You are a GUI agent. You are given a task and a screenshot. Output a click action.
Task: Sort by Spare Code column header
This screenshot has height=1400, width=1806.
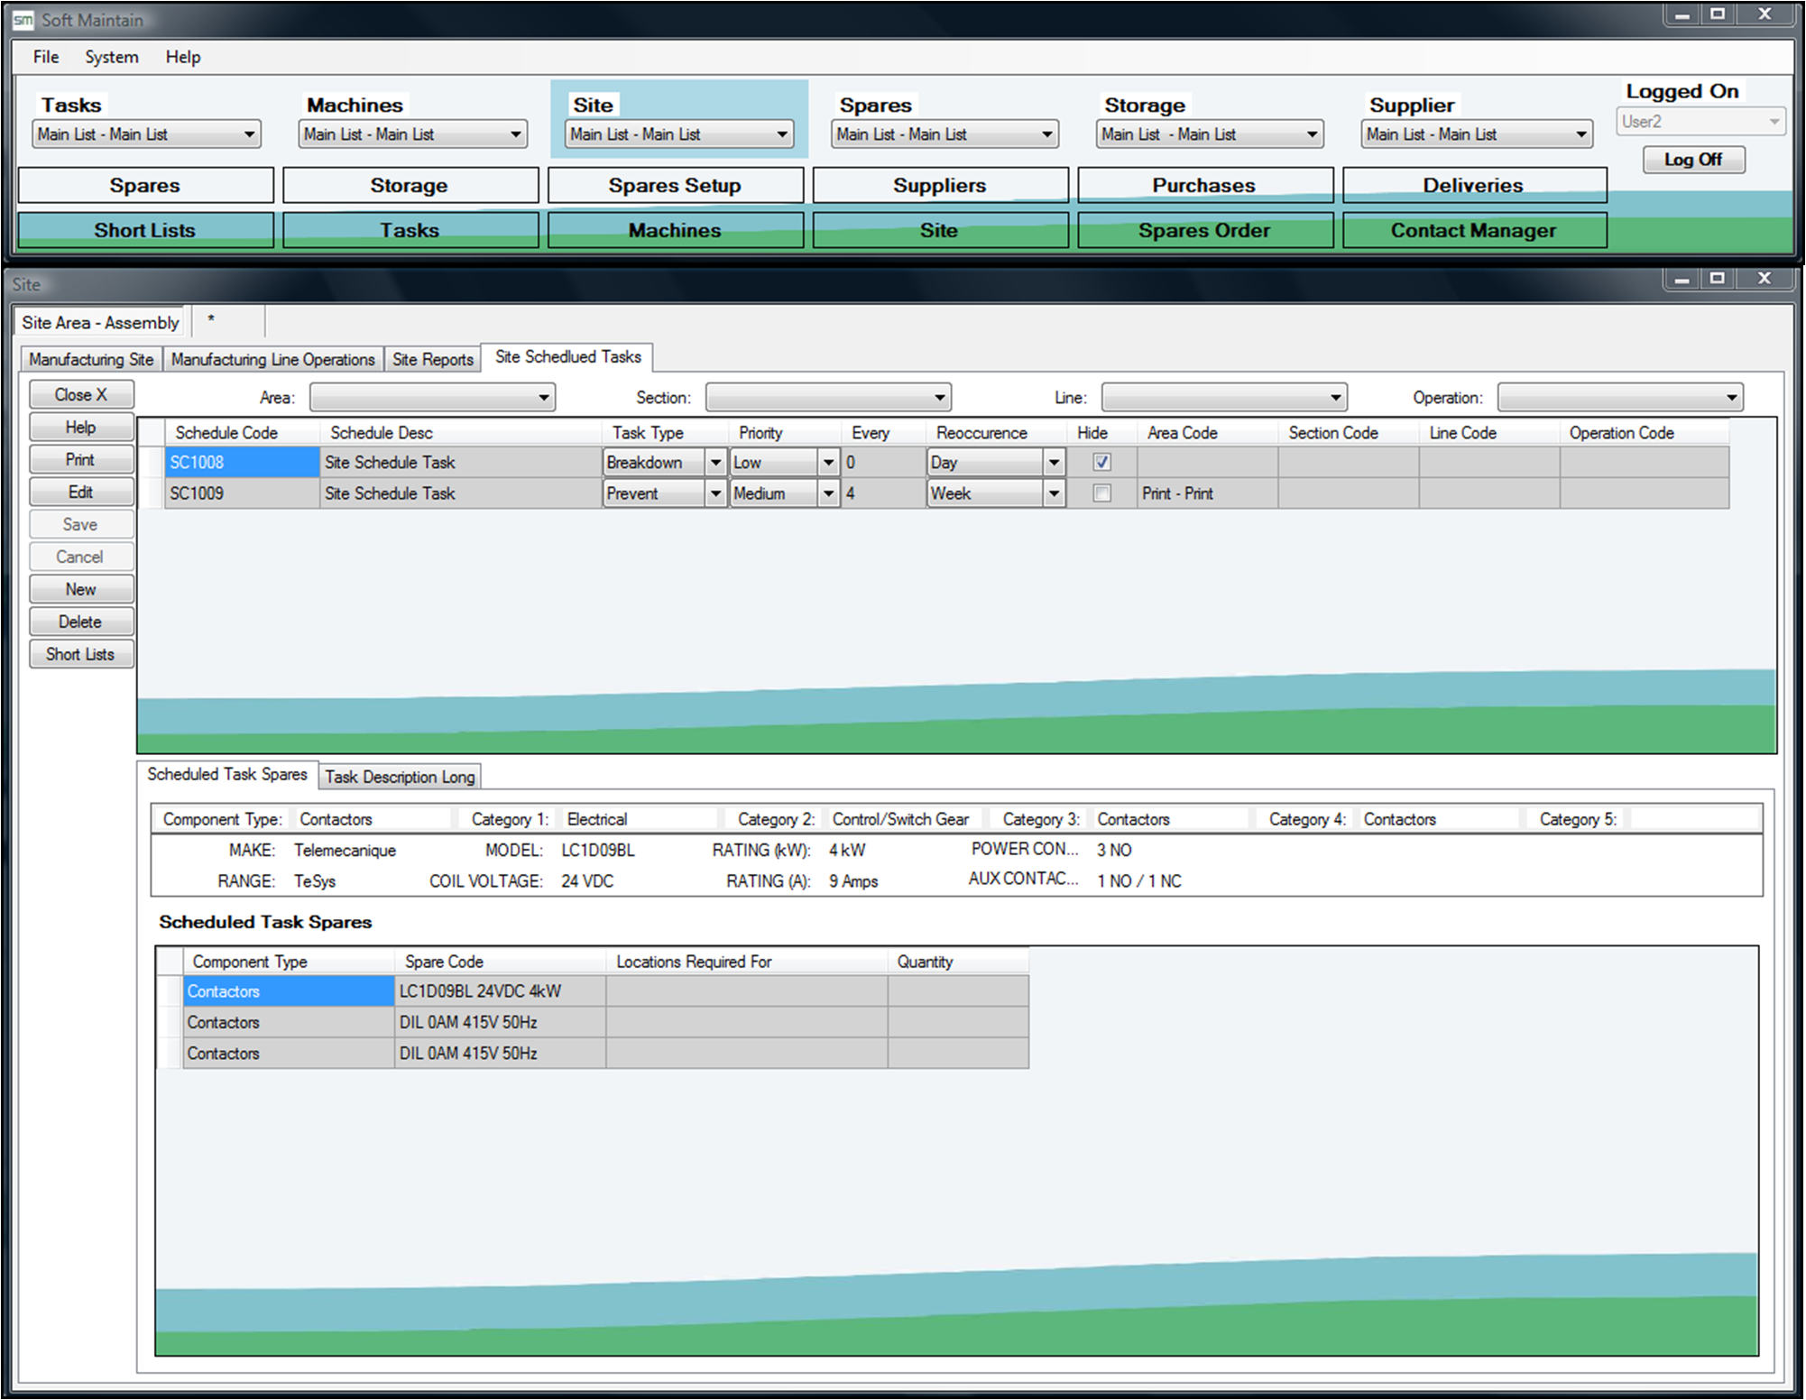click(500, 962)
